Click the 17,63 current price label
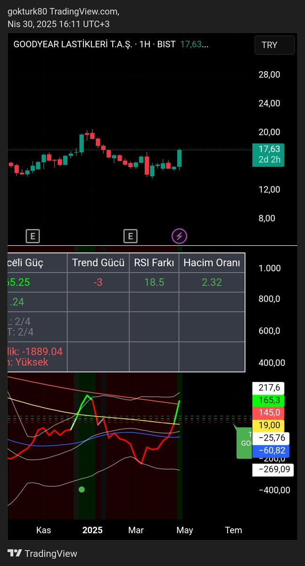The image size is (305, 566). 269,149
